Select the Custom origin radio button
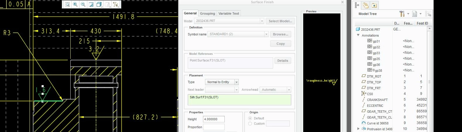Screen dimensions: 462x132 [250, 124]
